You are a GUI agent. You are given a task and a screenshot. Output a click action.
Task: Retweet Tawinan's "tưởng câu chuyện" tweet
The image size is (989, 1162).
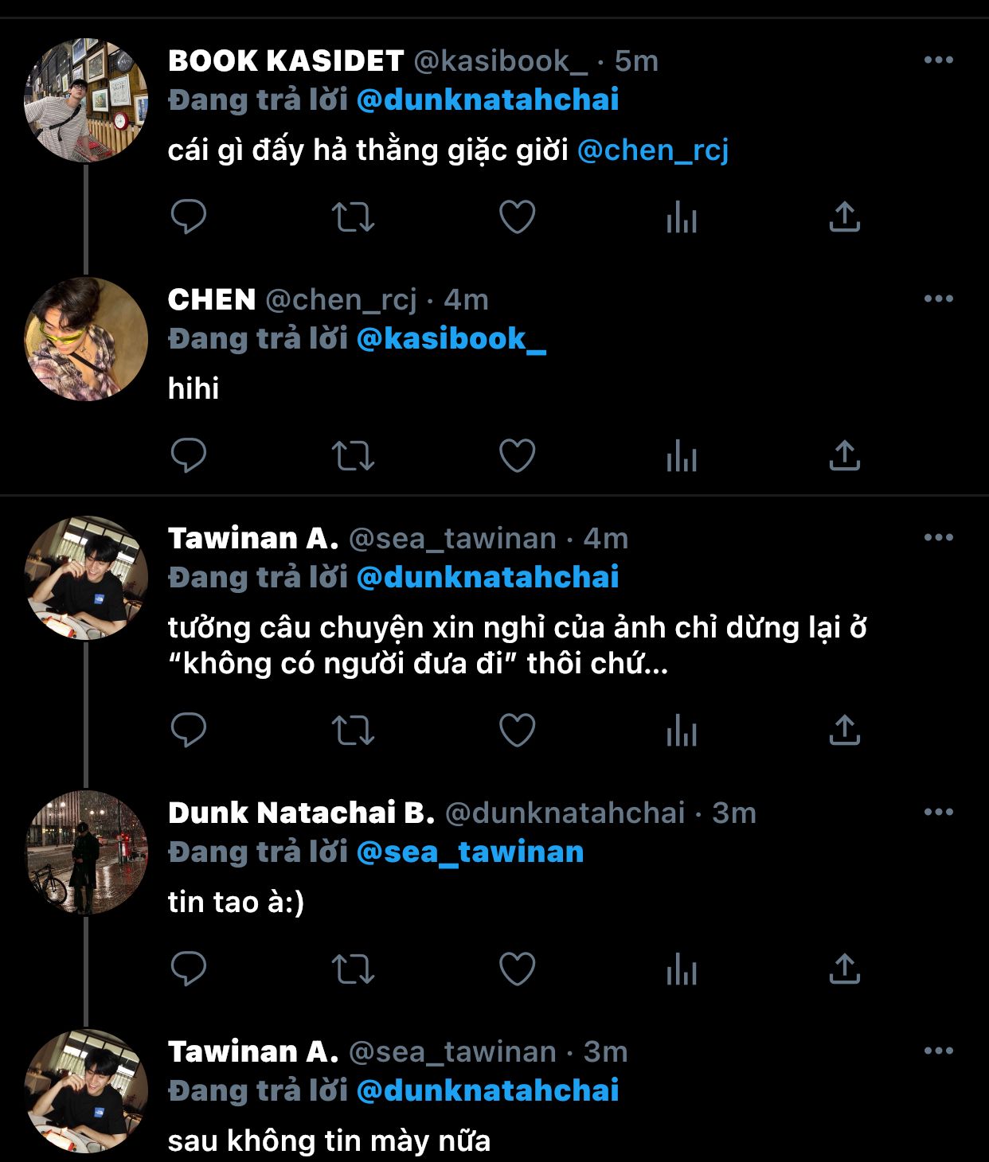pyautogui.click(x=353, y=730)
